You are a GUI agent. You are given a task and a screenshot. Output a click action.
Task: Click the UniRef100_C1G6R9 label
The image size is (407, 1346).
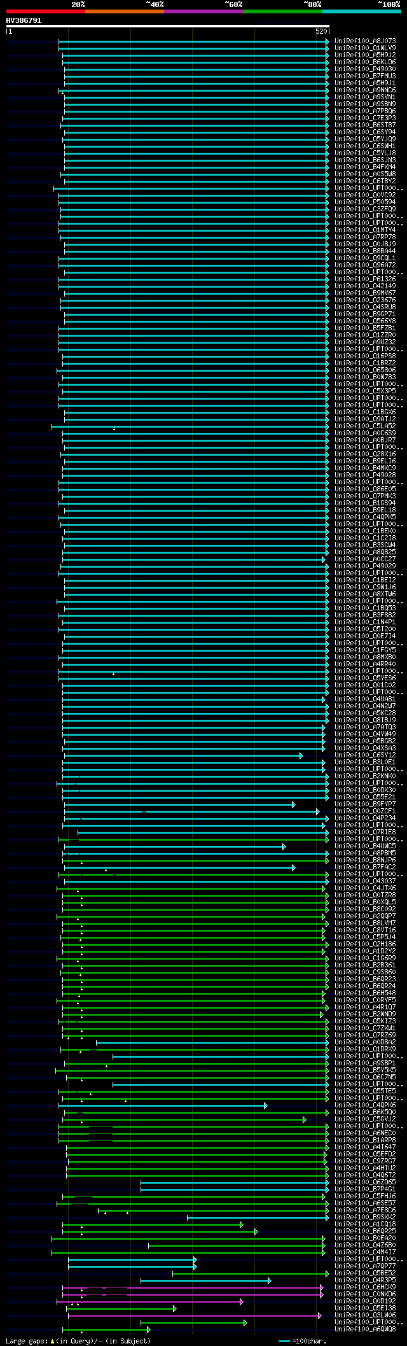365,958
